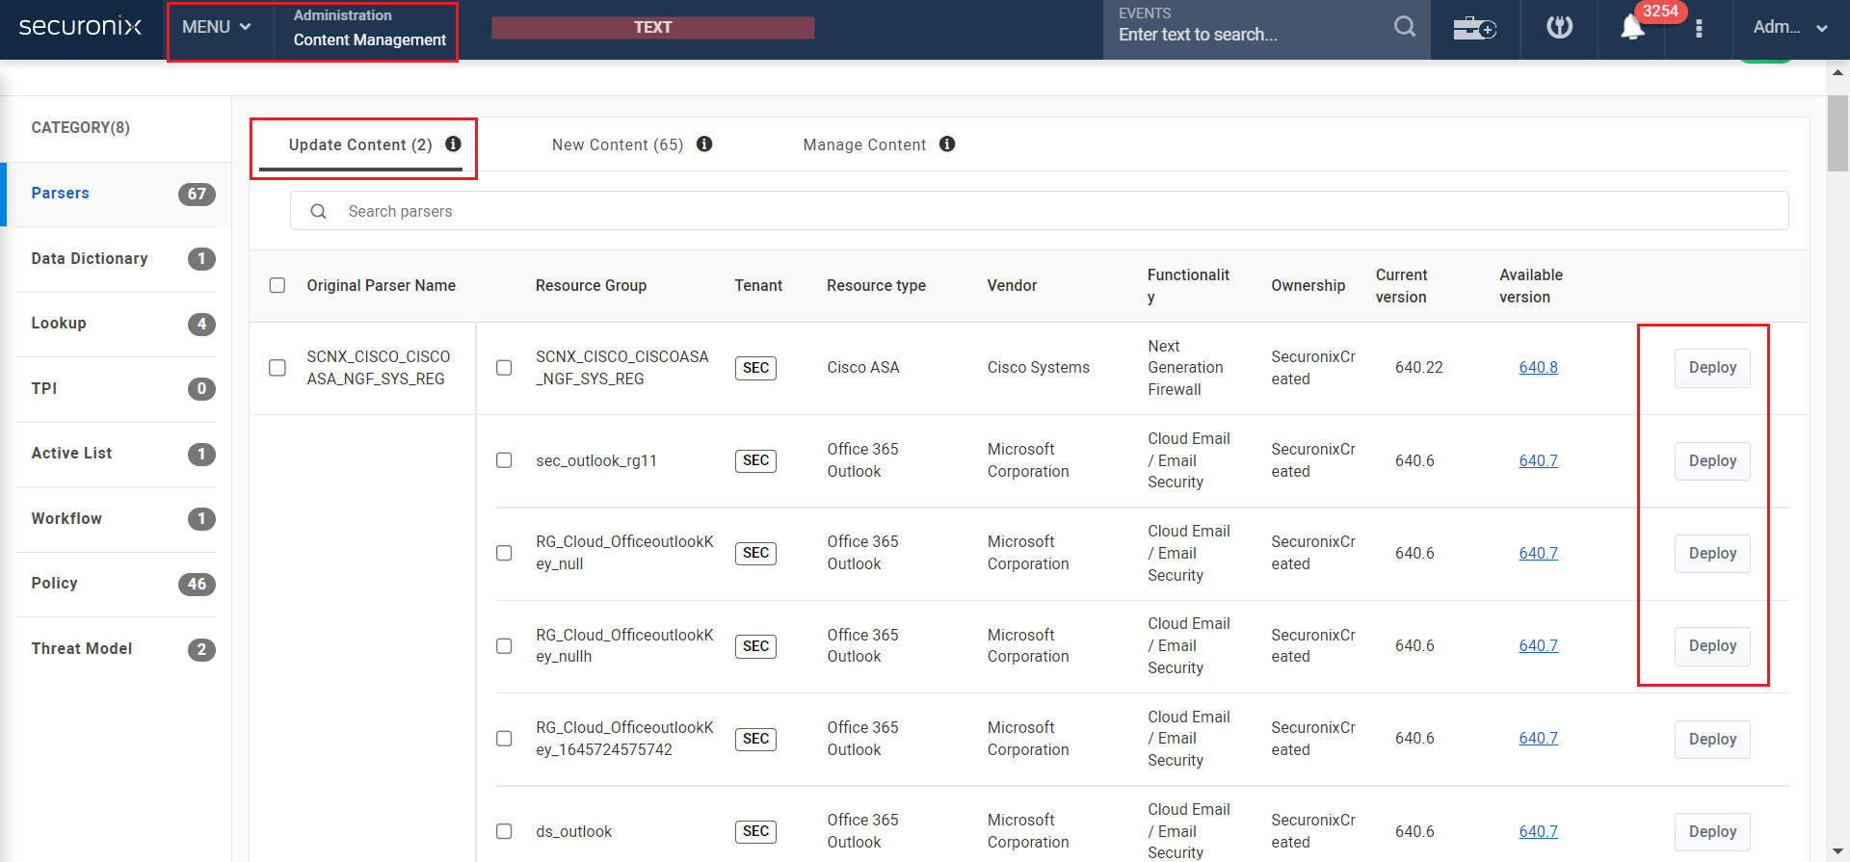Click the Current version column header
1850x862 pixels.
1401,286
